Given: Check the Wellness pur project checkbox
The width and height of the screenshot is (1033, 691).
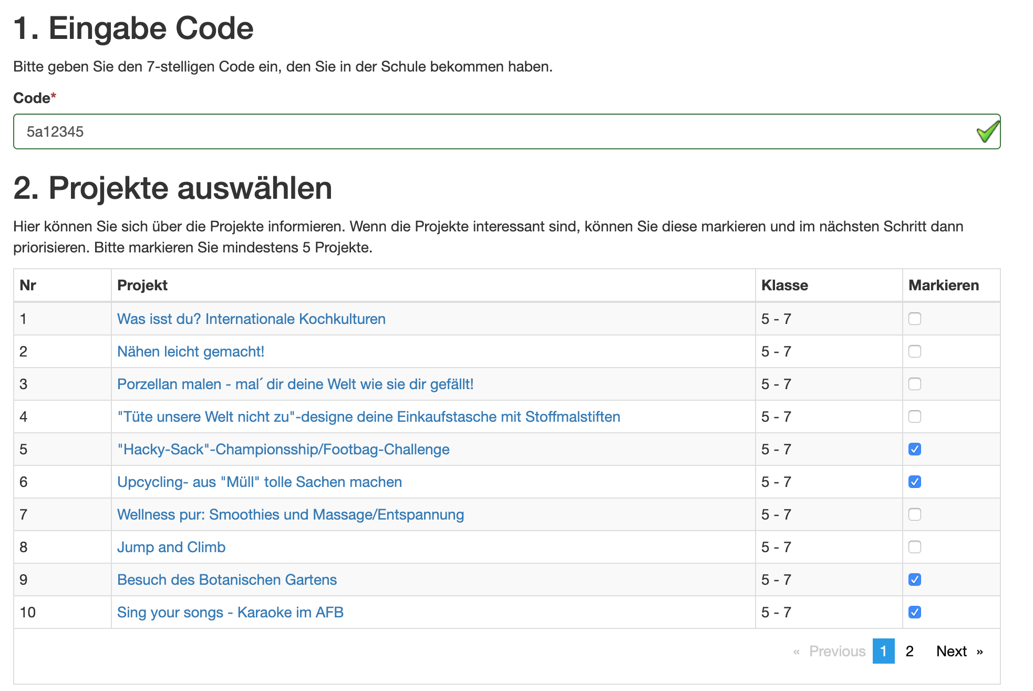Looking at the screenshot, I should (915, 514).
